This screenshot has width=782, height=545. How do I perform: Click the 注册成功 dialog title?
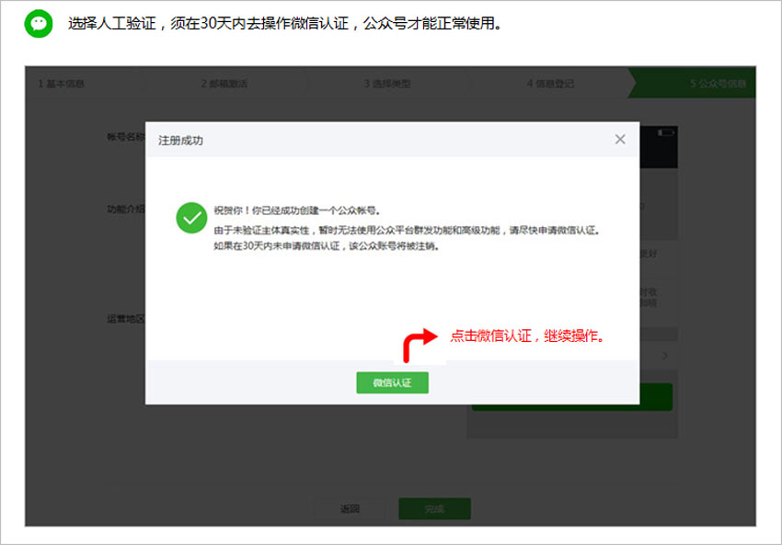click(180, 141)
